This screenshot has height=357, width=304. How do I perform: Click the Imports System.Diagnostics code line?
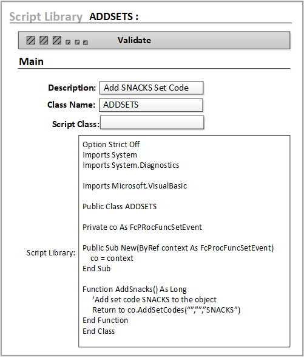coord(131,165)
